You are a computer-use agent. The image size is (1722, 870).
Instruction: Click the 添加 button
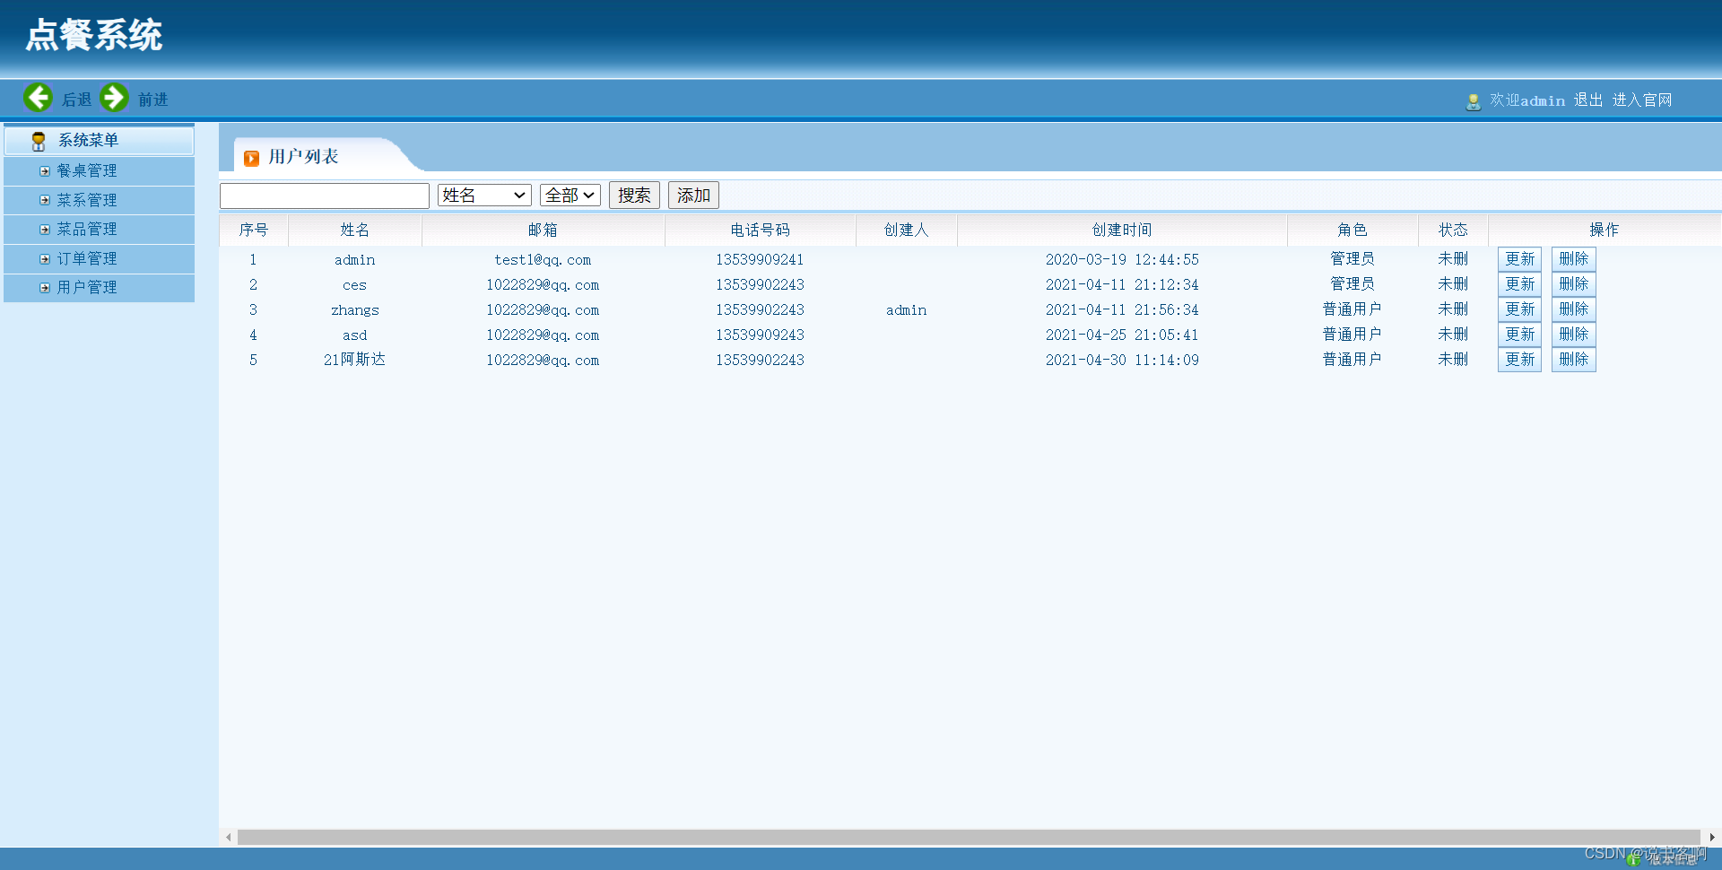tap(693, 195)
